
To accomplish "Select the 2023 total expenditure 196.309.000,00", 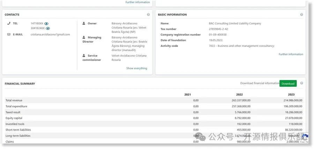I will [x=293, y=106].
